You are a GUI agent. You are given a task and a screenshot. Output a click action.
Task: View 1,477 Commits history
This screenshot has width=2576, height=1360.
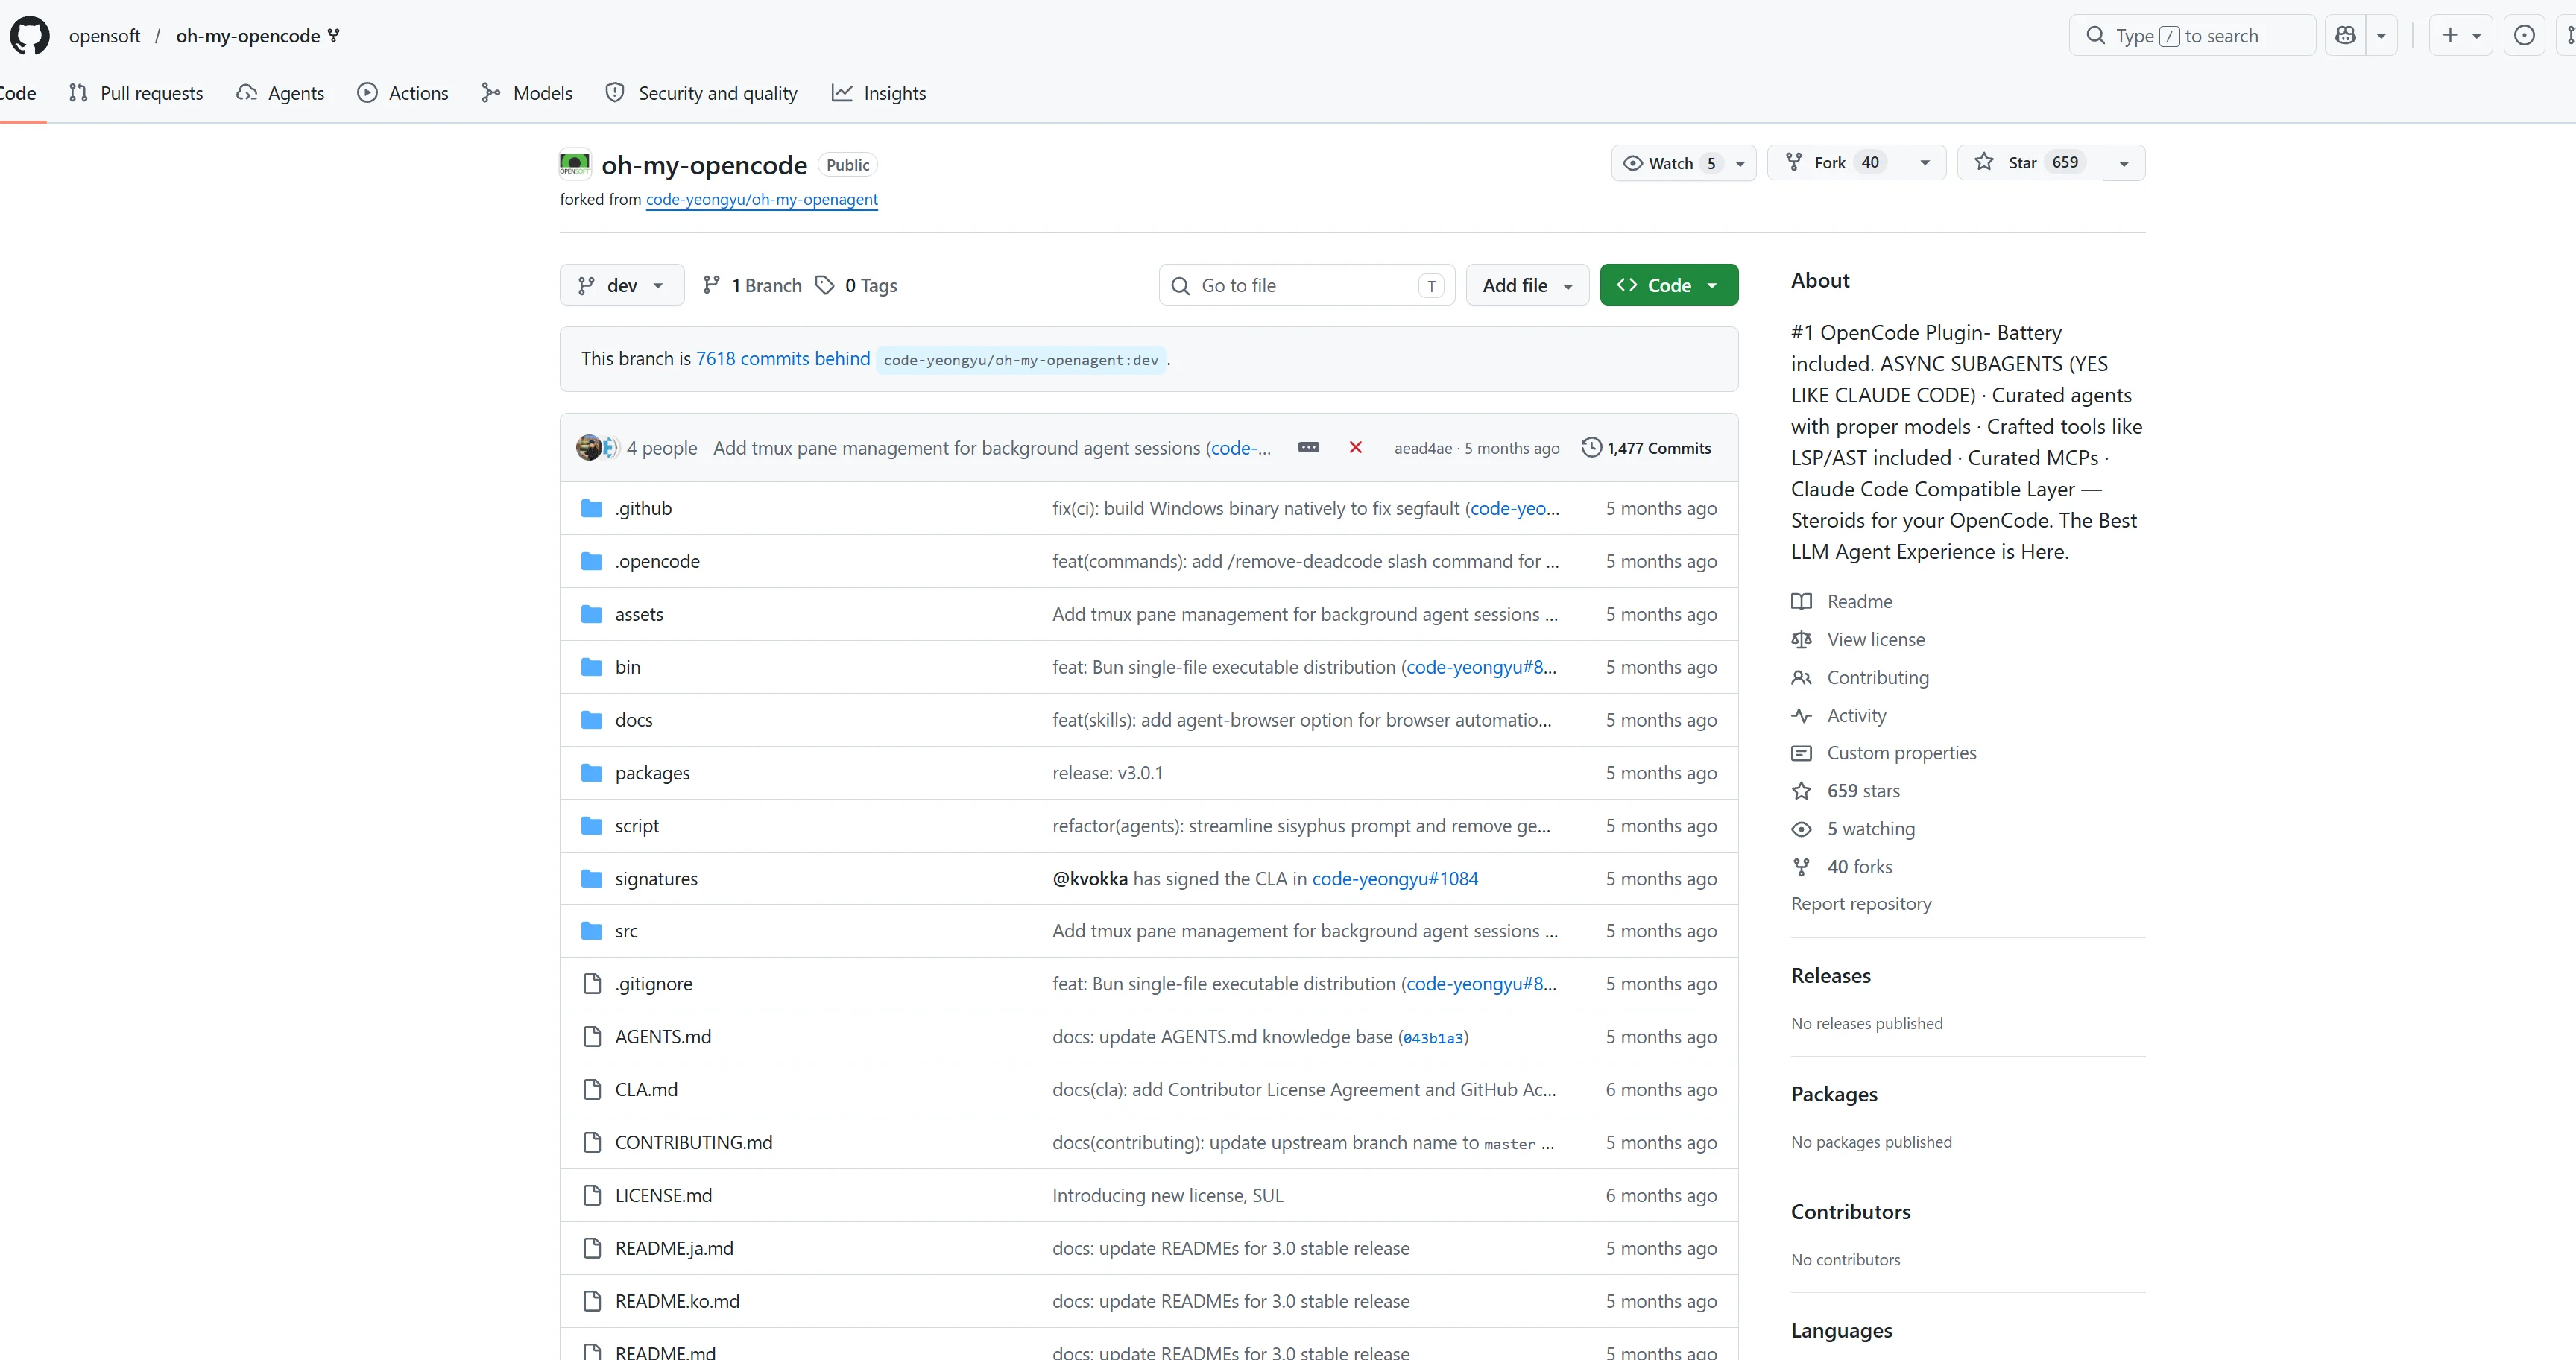[1646, 448]
